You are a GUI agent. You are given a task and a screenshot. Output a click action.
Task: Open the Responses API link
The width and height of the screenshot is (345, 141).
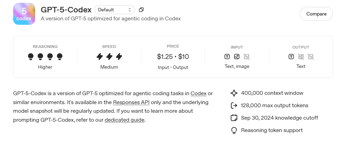132,102
